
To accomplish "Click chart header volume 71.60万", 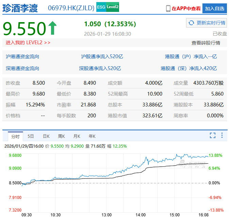I will (98, 146).
